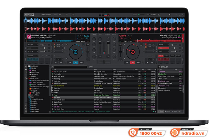Play or pause the left deck
The image size is (209, 139).
click(76, 63)
